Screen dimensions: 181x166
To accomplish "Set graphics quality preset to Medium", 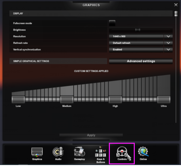I will 67,99.
